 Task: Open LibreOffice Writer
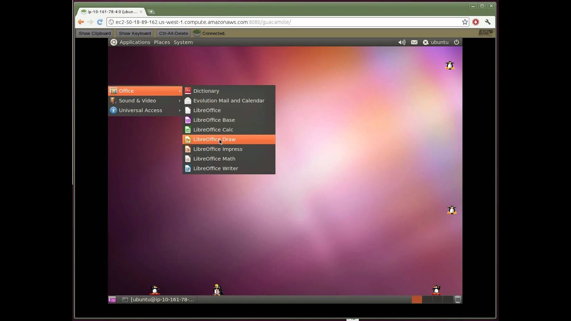pos(229,168)
